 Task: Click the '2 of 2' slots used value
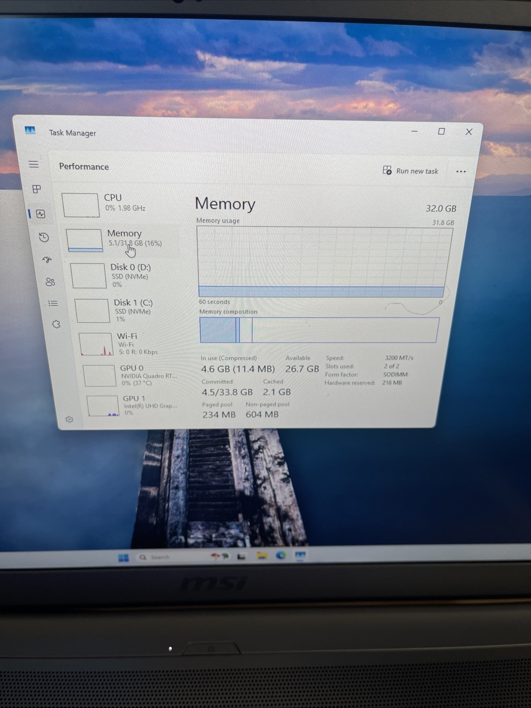click(x=391, y=366)
